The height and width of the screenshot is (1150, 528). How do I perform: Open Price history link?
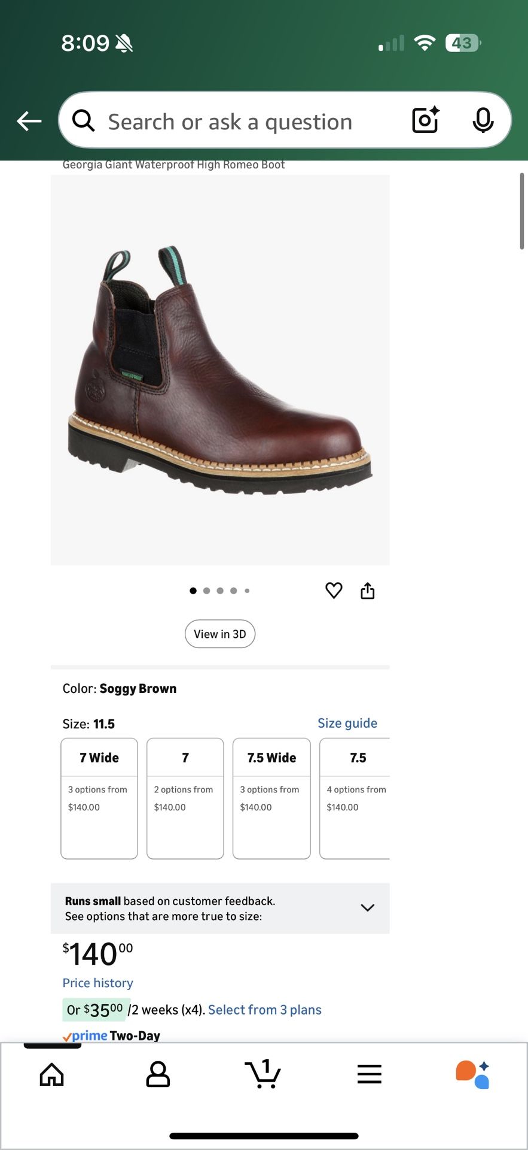[x=97, y=983]
